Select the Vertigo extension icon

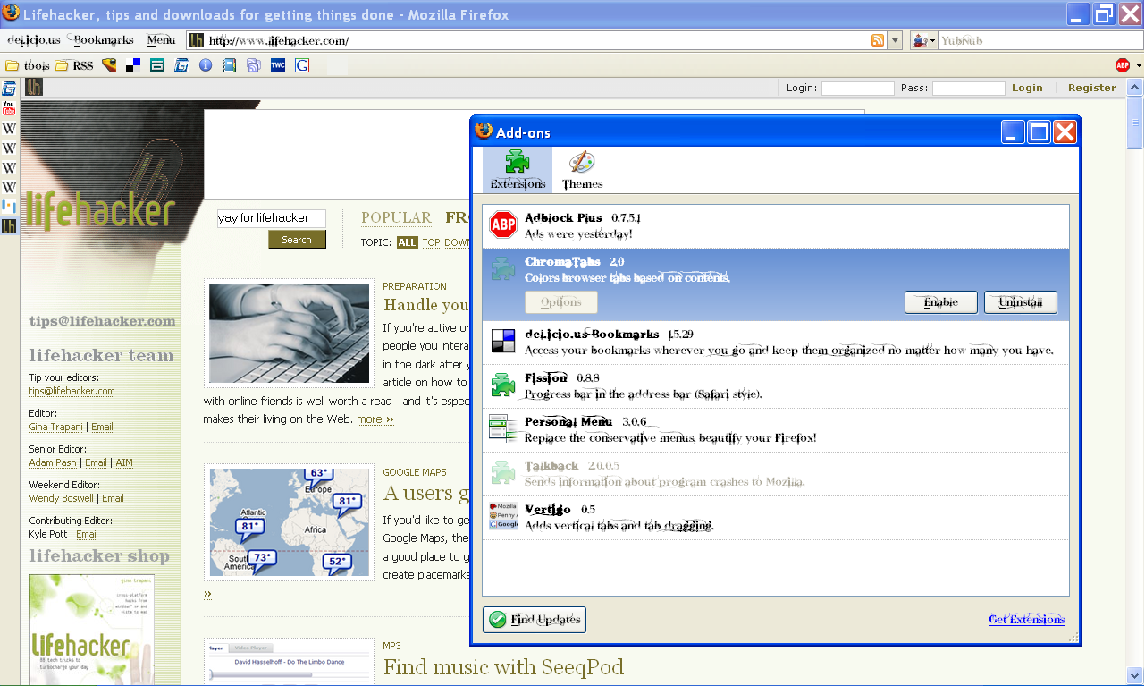click(503, 515)
